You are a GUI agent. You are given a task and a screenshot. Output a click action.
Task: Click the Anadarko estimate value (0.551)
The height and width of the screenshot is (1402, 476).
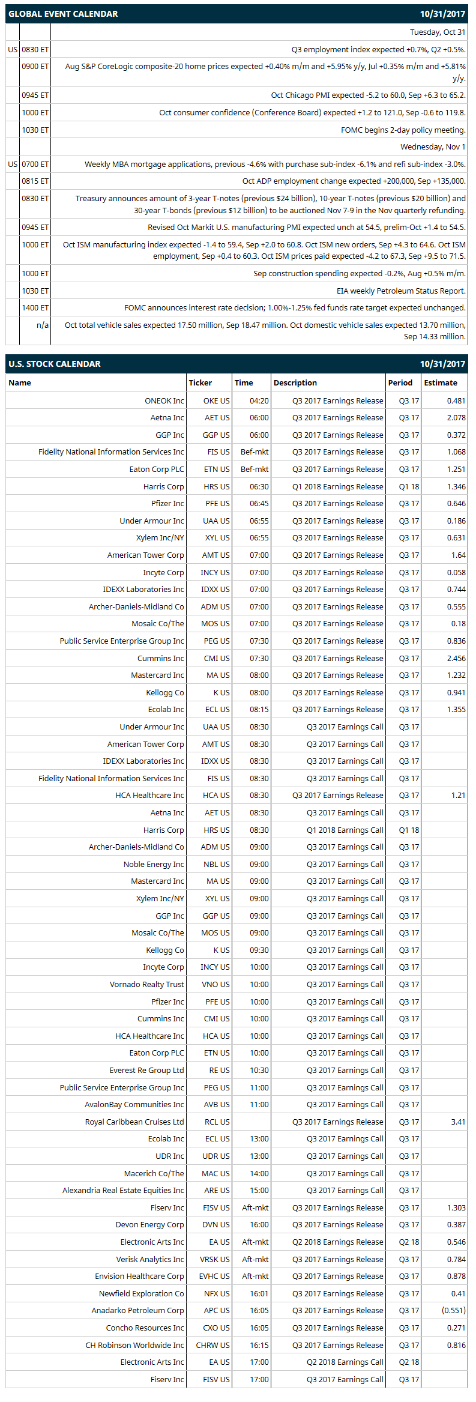(454, 1310)
